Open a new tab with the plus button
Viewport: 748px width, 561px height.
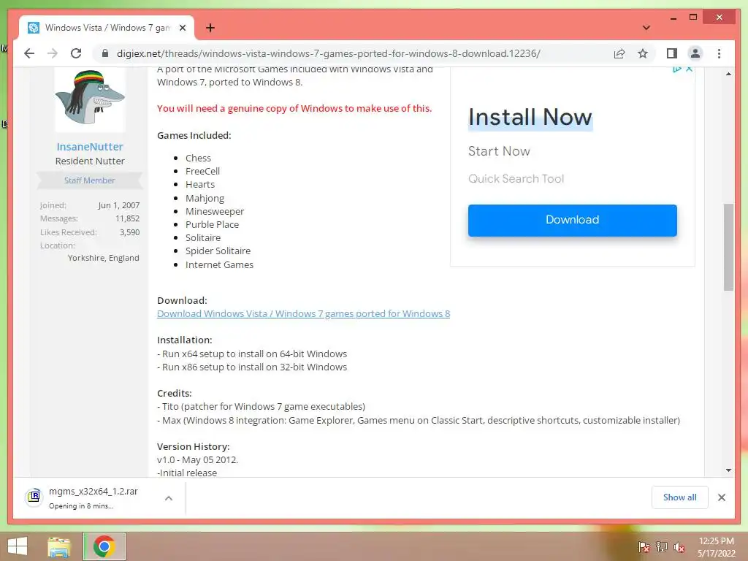[210, 28]
